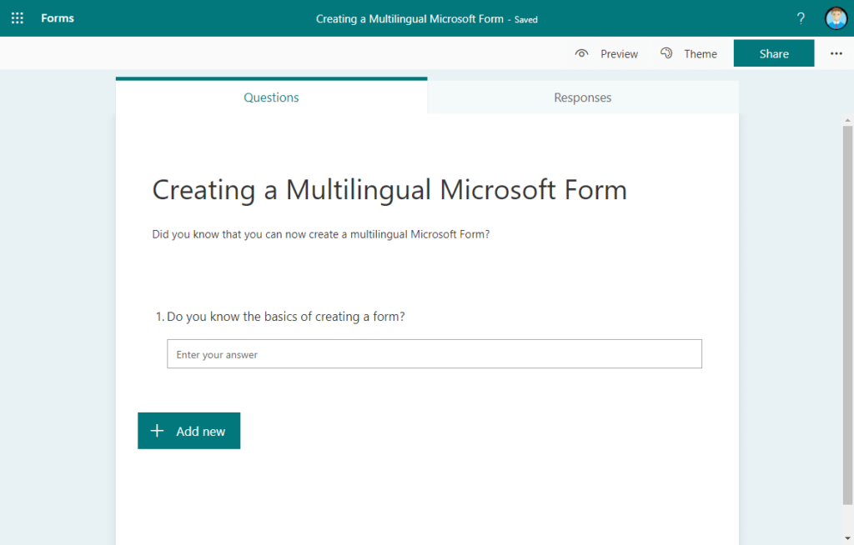Click the scrollbar up arrow
Screen dimensions: 854x545
pyautogui.click(x=847, y=120)
